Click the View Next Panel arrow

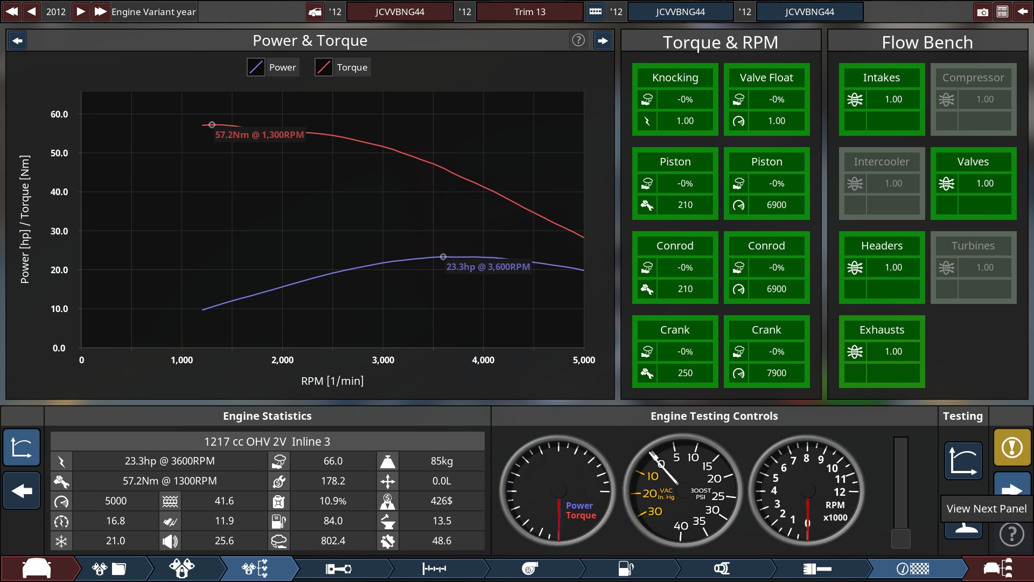tap(1012, 484)
